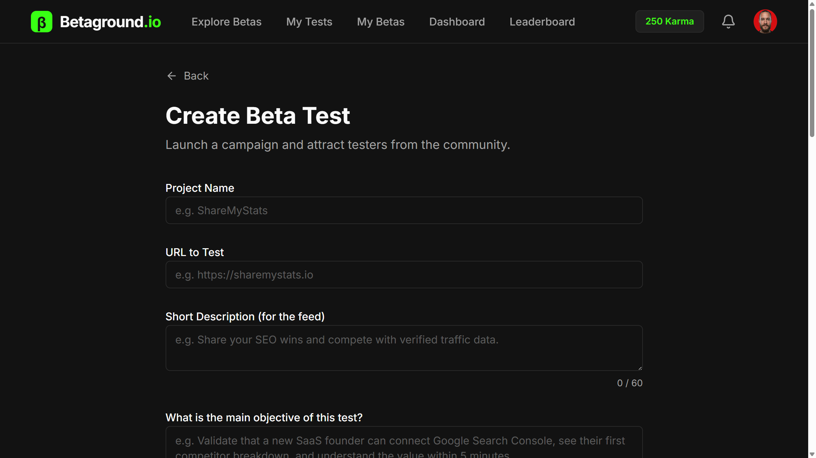
Task: Click the 'Project Name' label
Action: click(x=200, y=188)
